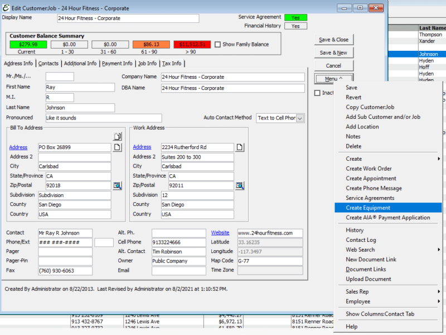The image size is (446, 335).
Task: Click the copy icon above Bill To Address
Action: tap(117, 136)
